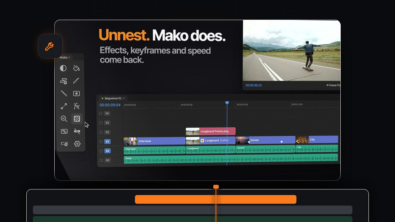
Task: Click the orange clip bar in lower timeline
Action: pyautogui.click(x=216, y=199)
